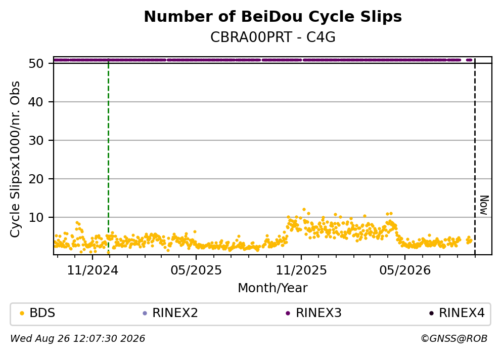Click the rotated Now label
This screenshot has height=354, width=502.
484,205
